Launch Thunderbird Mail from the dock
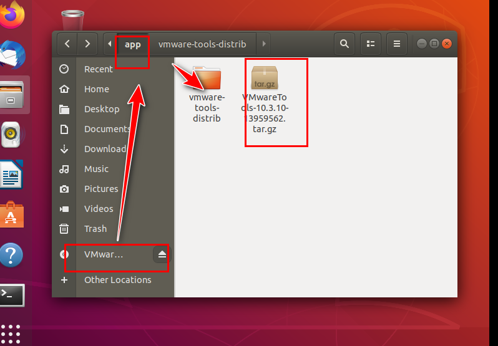 coord(12,54)
